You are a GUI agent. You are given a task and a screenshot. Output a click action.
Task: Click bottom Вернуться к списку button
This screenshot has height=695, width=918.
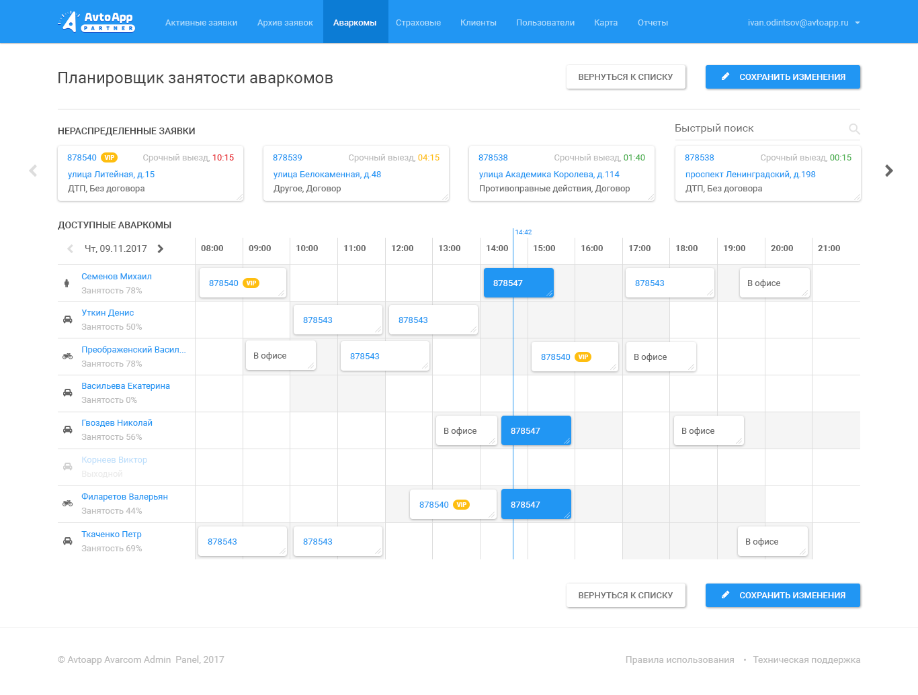[x=625, y=596]
